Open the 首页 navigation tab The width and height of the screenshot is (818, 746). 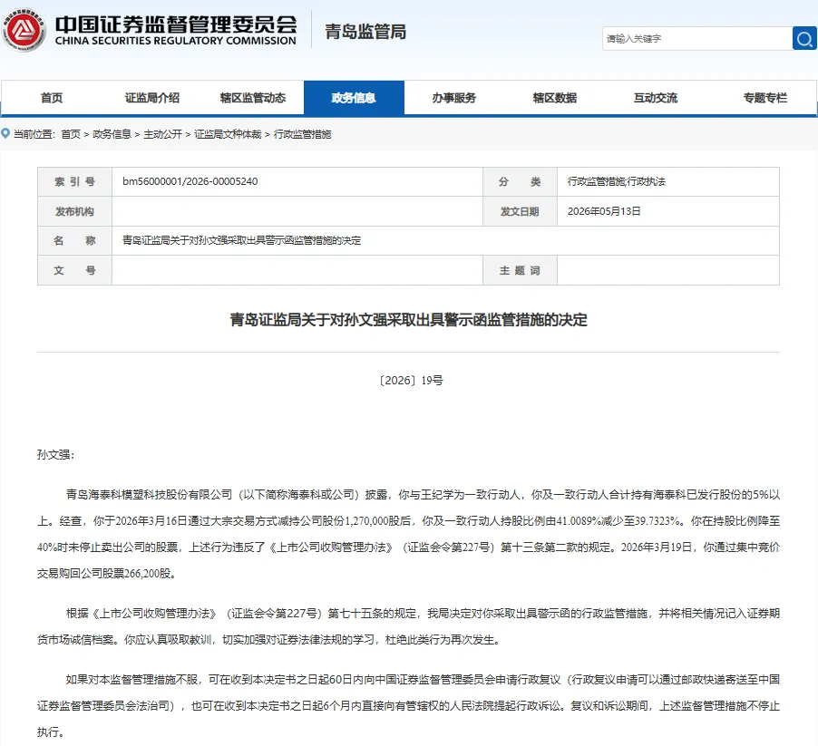coord(52,98)
